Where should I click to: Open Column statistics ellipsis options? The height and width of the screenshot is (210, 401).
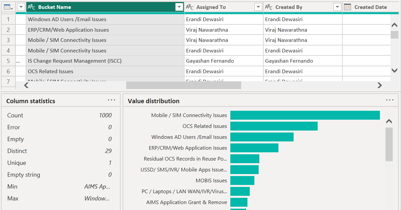tap(112, 100)
